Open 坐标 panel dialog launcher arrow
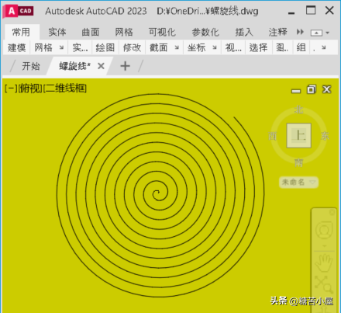The image size is (341, 313). click(x=215, y=47)
